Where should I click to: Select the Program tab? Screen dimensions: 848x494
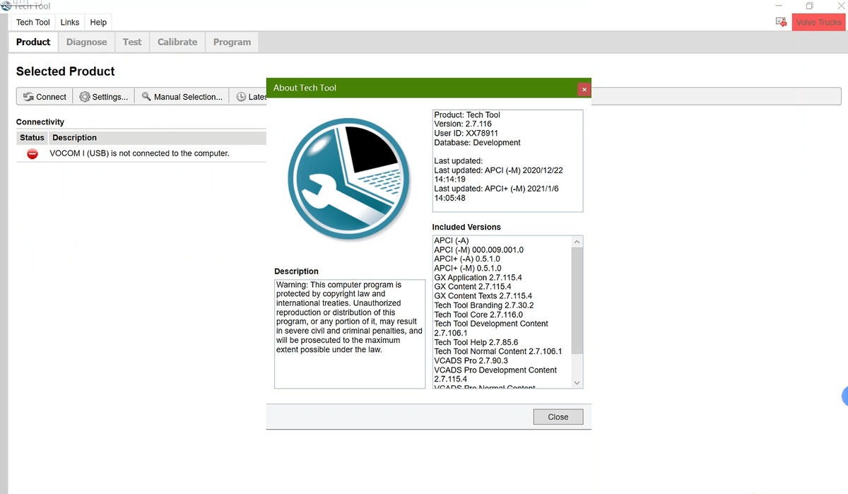pos(232,42)
